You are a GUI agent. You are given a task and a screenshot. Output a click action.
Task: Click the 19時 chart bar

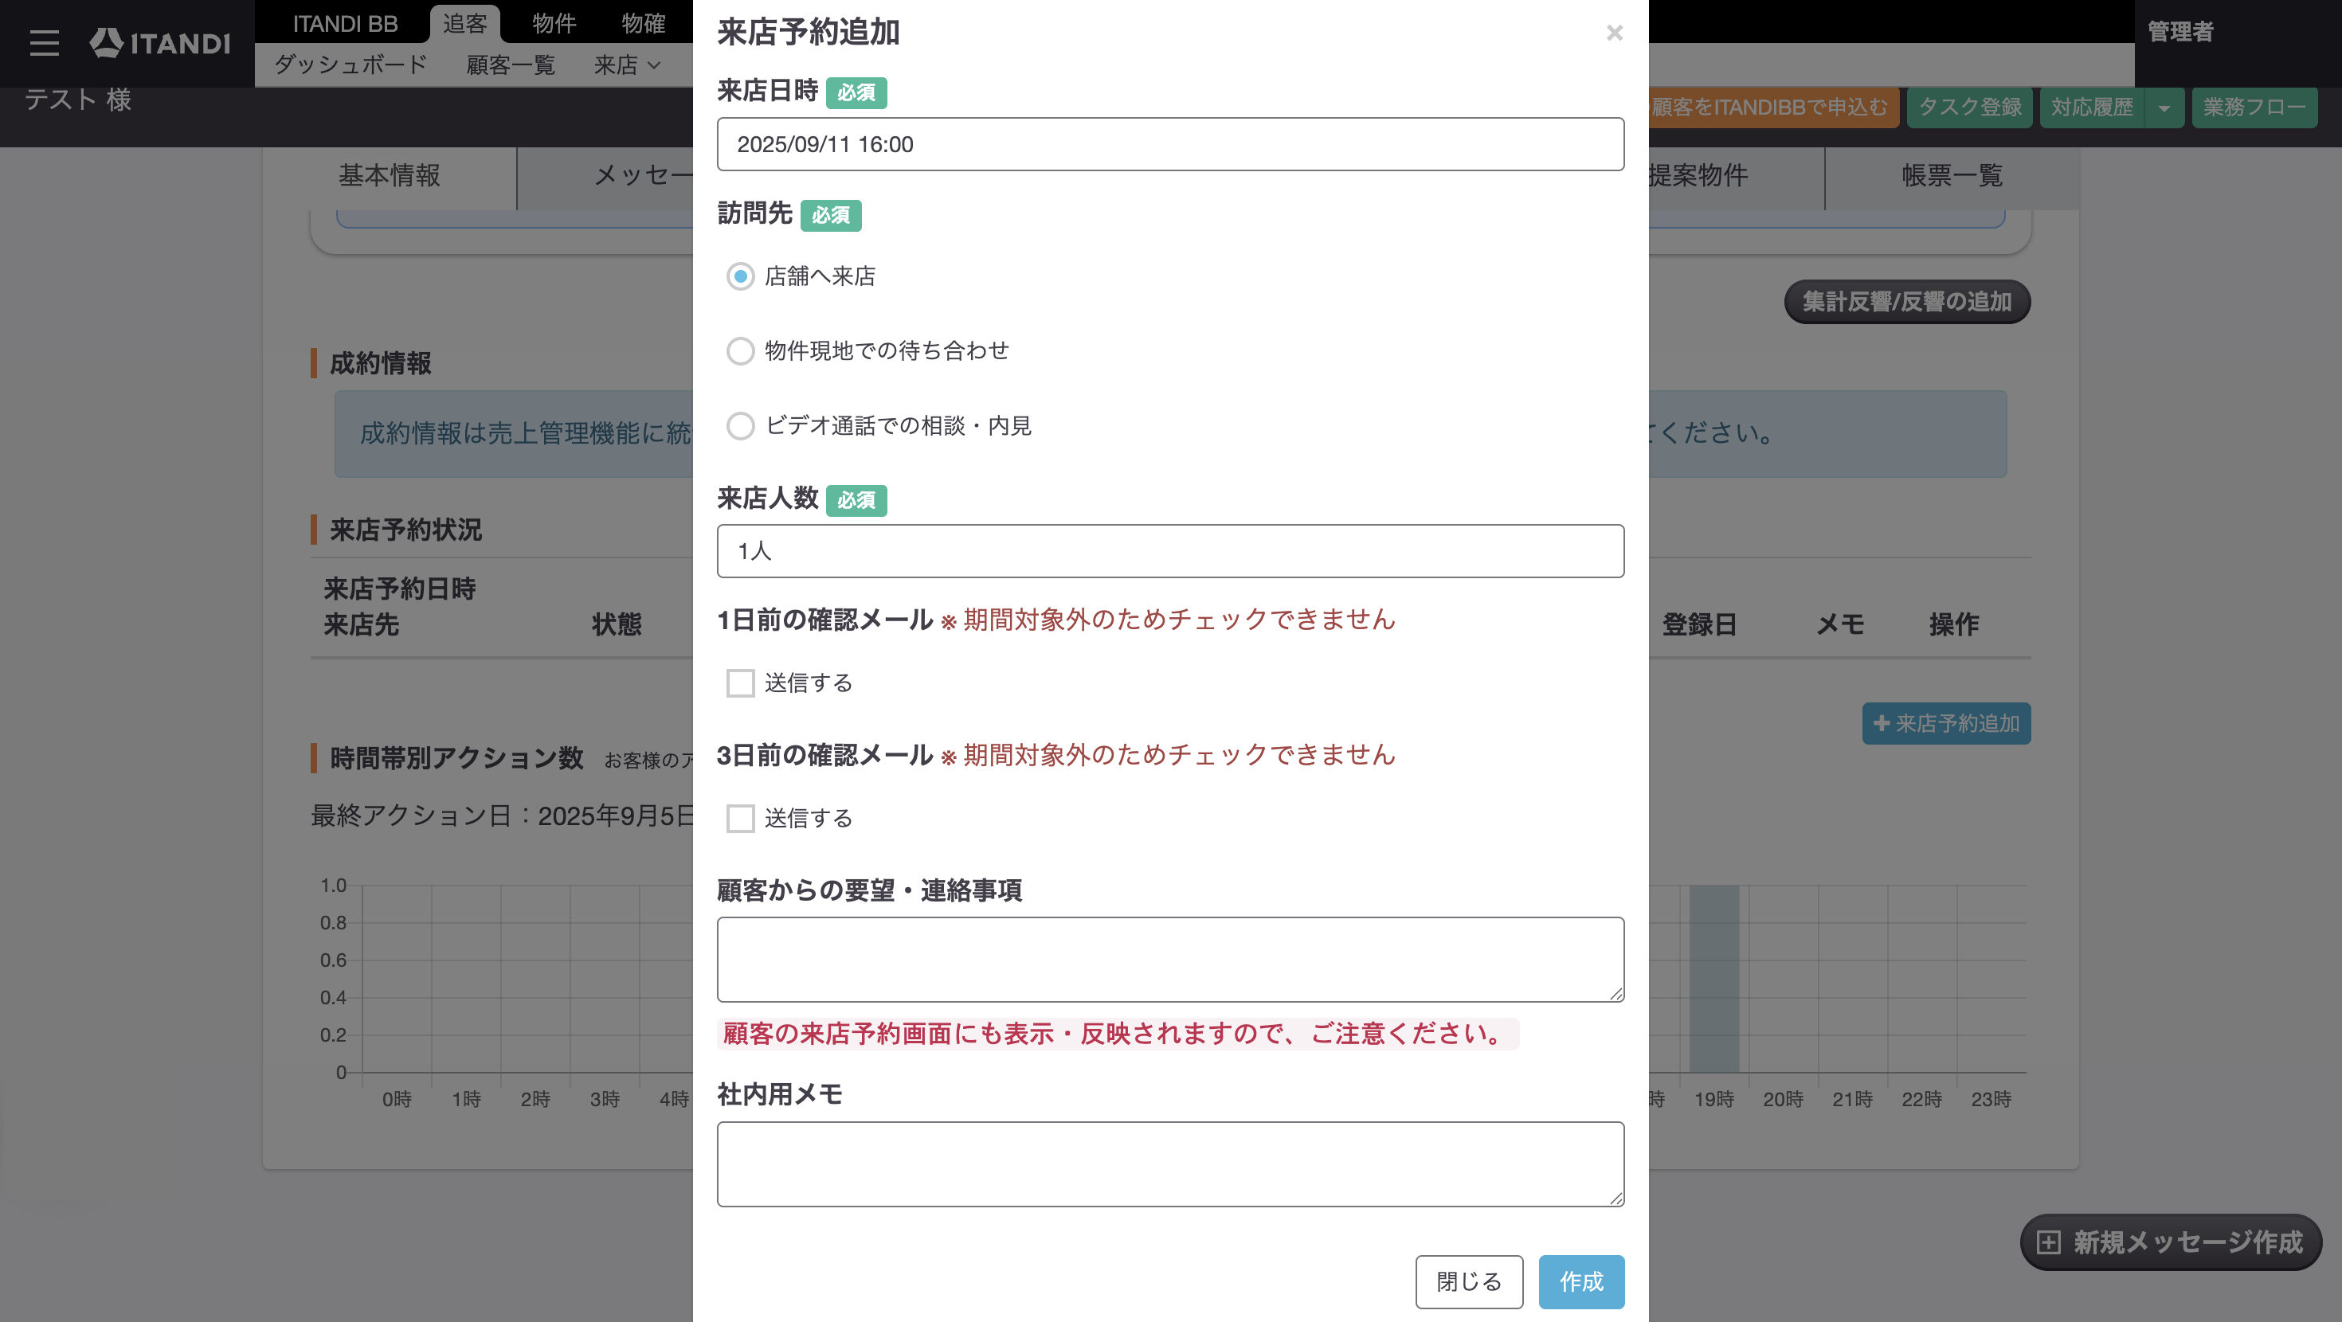pyautogui.click(x=1713, y=978)
